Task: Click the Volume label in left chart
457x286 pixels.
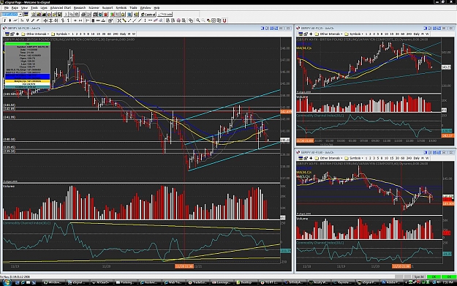Action: tap(9, 186)
